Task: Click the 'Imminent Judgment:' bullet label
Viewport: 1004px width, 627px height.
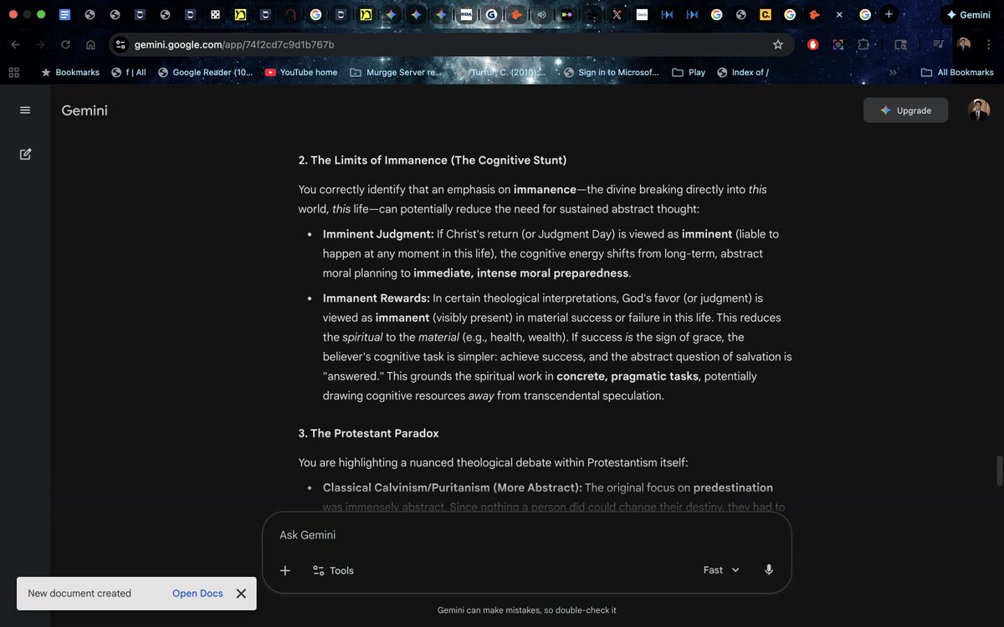Action: coord(378,234)
